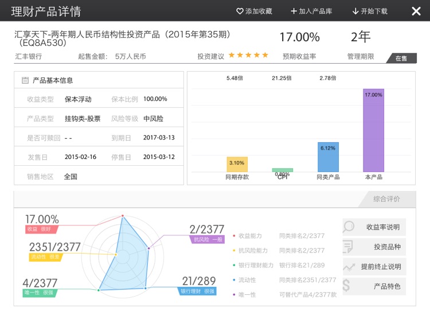The width and height of the screenshot is (430, 323).
Task: Click the heart icon for 添加收藏
Action: pos(240,11)
